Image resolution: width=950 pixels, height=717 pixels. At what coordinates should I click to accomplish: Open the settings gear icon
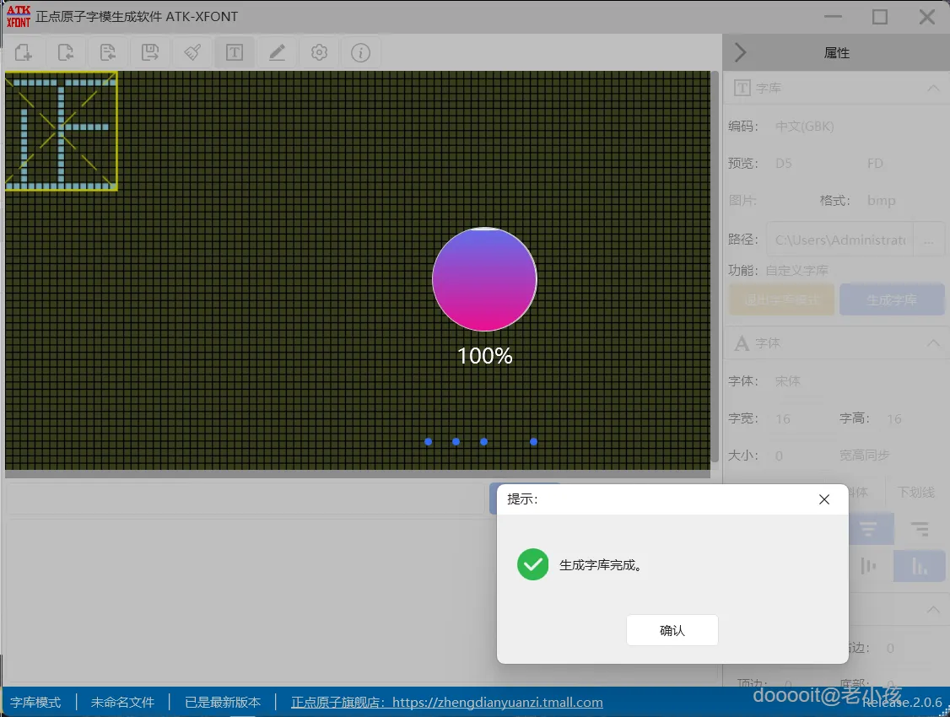point(319,52)
